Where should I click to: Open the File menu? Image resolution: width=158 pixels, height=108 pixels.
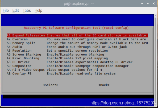pos(6,10)
